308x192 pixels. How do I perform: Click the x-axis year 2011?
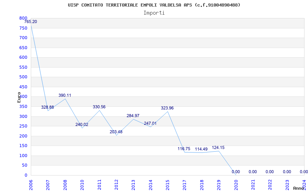pos(99,185)
